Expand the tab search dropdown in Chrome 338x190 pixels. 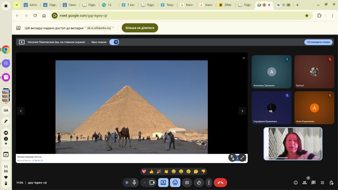point(17,5)
